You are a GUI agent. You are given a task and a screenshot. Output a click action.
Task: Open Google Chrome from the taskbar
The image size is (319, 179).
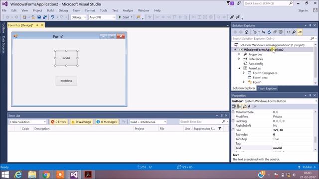[46, 175]
